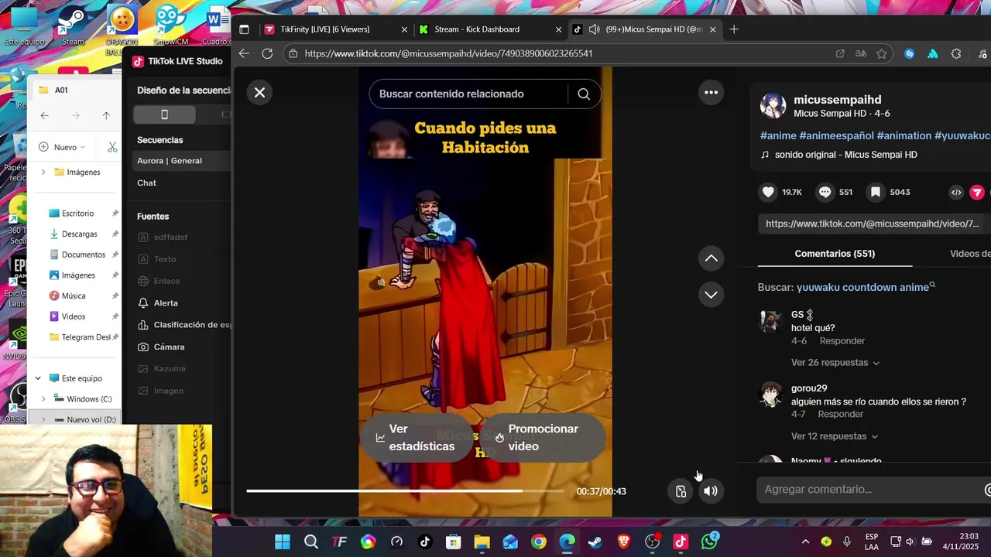Choose portrait phone layout in LIVE Studio
Image resolution: width=991 pixels, height=557 pixels.
(164, 114)
